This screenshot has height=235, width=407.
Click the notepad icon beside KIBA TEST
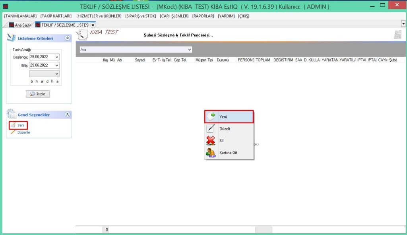coord(82,34)
